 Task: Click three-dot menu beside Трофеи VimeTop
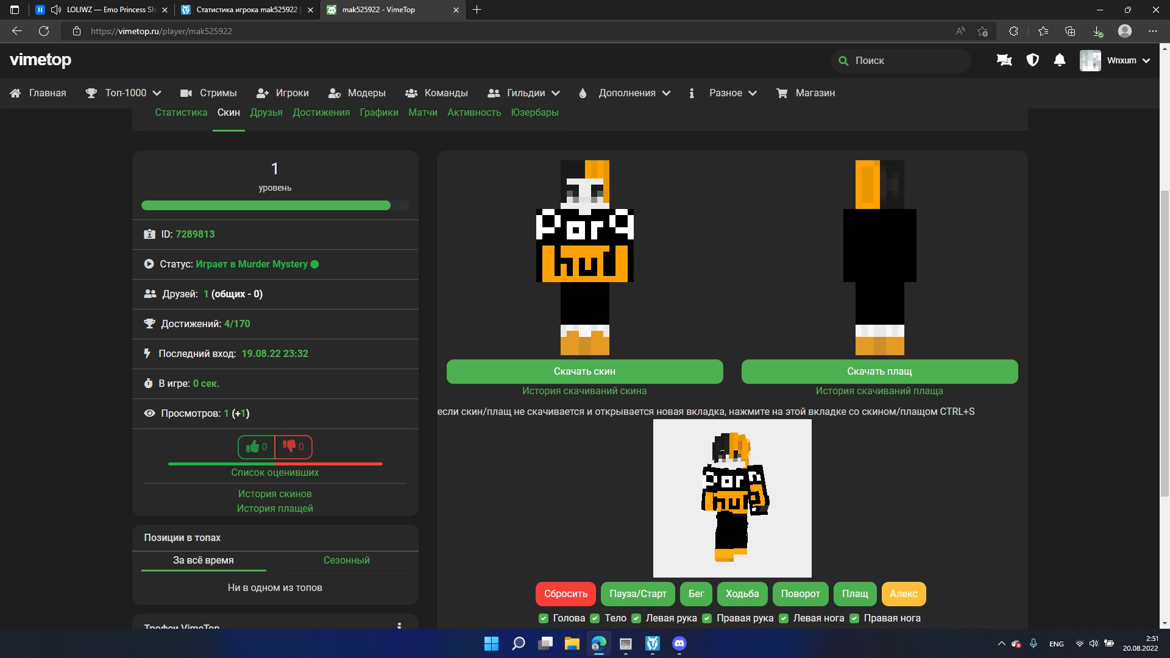pos(399,626)
